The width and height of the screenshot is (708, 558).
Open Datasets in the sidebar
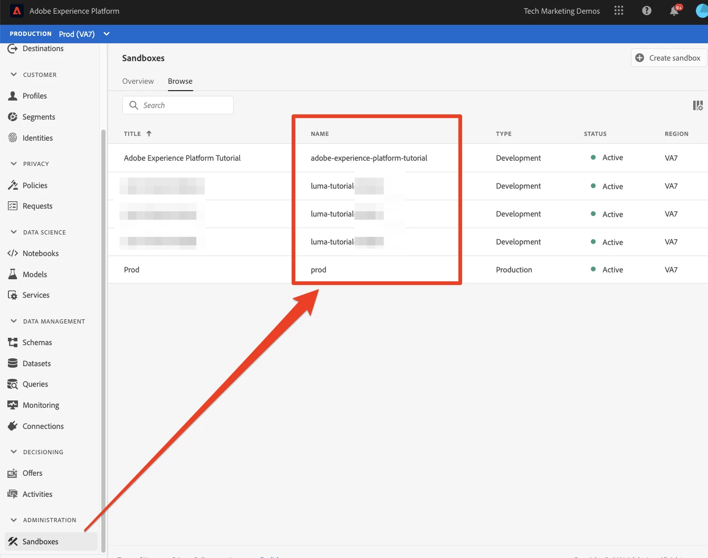37,364
